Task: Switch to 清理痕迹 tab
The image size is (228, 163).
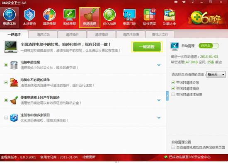Action: click(102, 34)
